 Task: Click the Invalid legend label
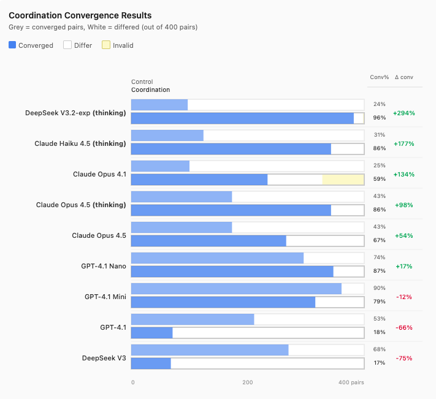(123, 45)
